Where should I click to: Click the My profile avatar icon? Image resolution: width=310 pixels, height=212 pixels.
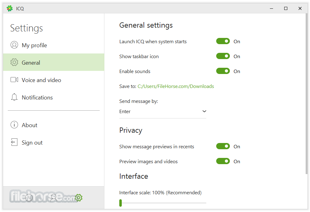pos(14,45)
